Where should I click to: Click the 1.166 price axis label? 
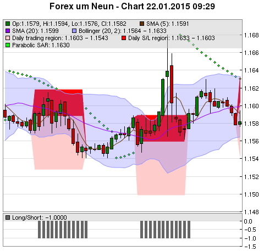pyautogui.click(x=251, y=53)
